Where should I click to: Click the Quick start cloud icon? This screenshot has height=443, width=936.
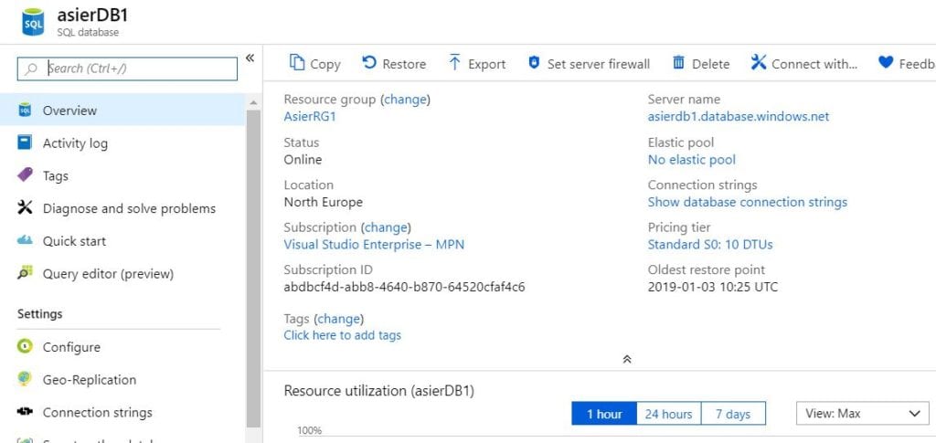[25, 241]
